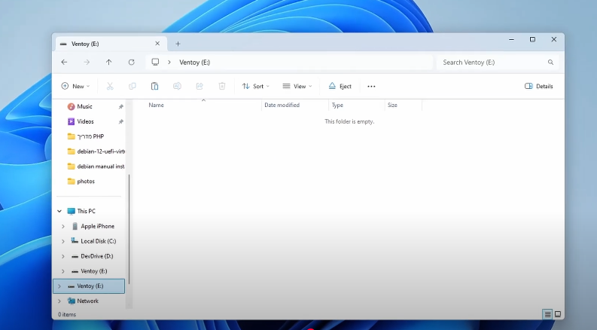The width and height of the screenshot is (597, 330).
Task: Click the This PC monitor icon in address bar
Action: click(155, 62)
